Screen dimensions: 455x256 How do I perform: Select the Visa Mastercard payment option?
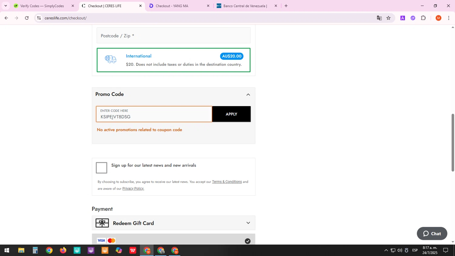coord(174,240)
